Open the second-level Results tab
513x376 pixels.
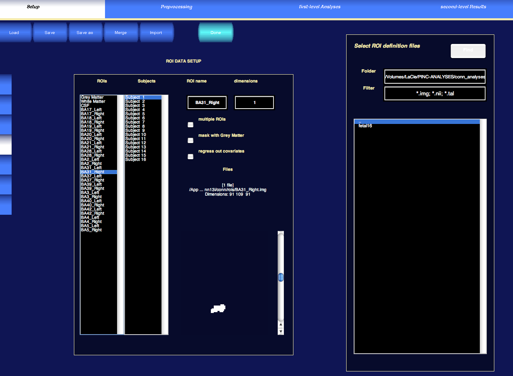point(463,7)
